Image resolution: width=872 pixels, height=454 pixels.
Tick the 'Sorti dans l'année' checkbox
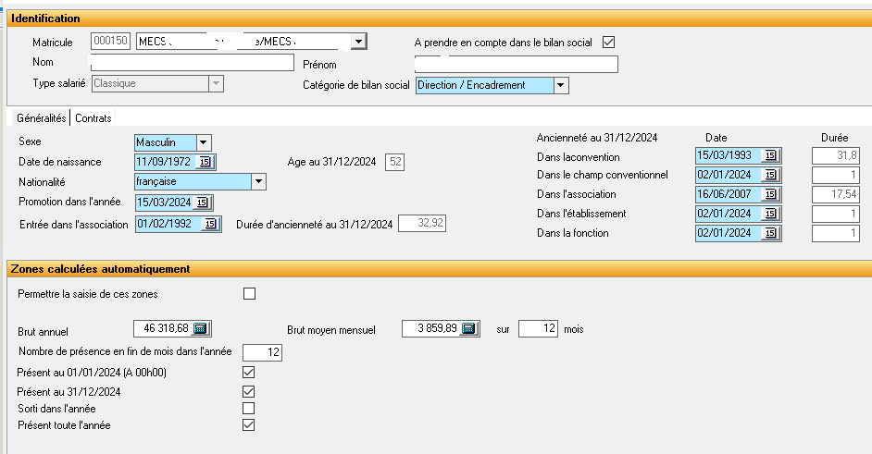tap(248, 408)
